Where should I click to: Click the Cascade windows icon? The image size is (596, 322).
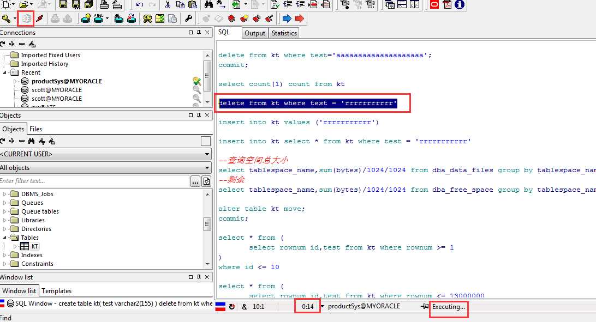click(389, 4)
